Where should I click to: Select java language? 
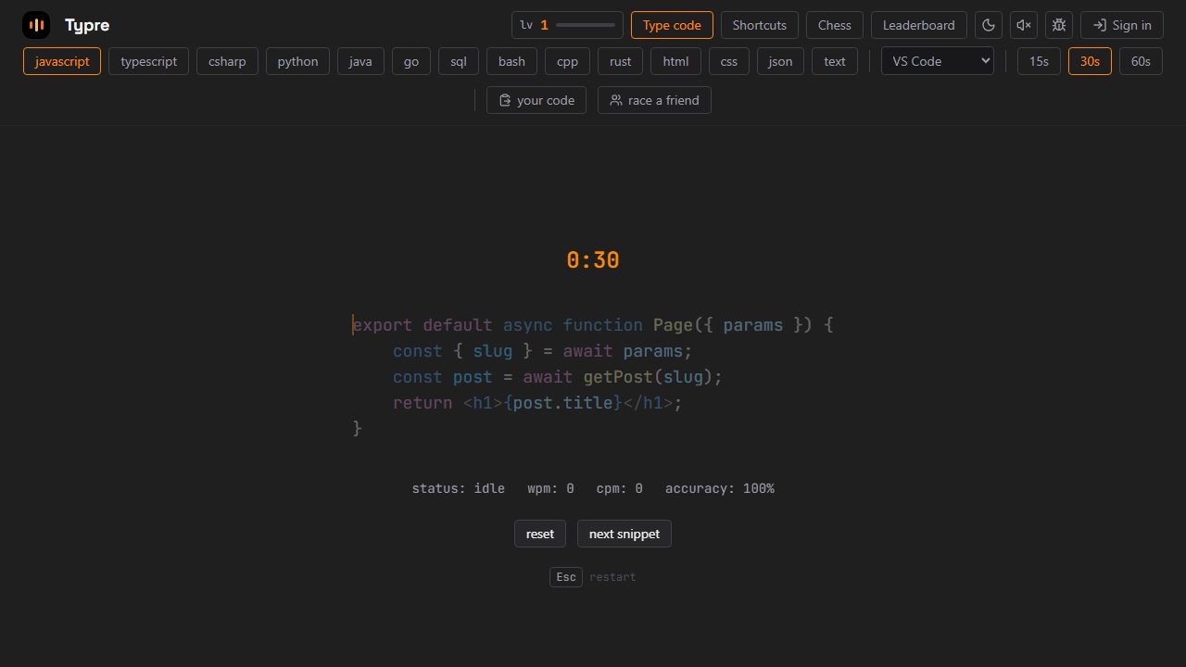point(360,61)
